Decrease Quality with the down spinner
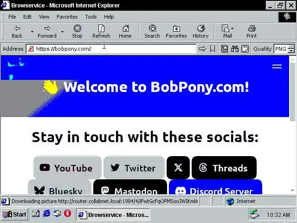This screenshot has width=297, height=223. tap(291, 51)
